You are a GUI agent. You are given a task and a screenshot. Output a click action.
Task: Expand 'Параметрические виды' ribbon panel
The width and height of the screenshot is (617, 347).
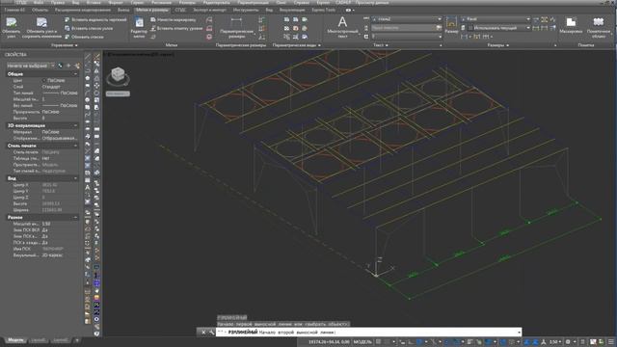297,45
